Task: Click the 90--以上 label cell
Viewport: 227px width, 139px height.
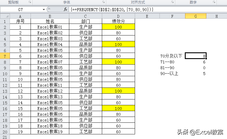Action: [172, 74]
